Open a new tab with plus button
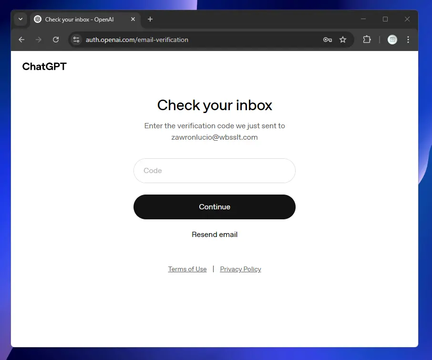The height and width of the screenshot is (360, 432). click(150, 19)
